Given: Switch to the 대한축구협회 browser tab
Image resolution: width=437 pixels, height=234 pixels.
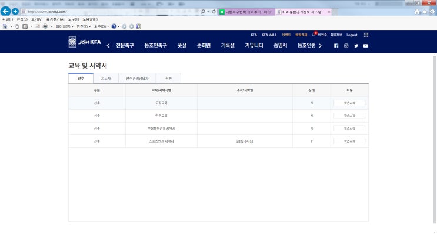Looking at the screenshot, I should [246, 12].
